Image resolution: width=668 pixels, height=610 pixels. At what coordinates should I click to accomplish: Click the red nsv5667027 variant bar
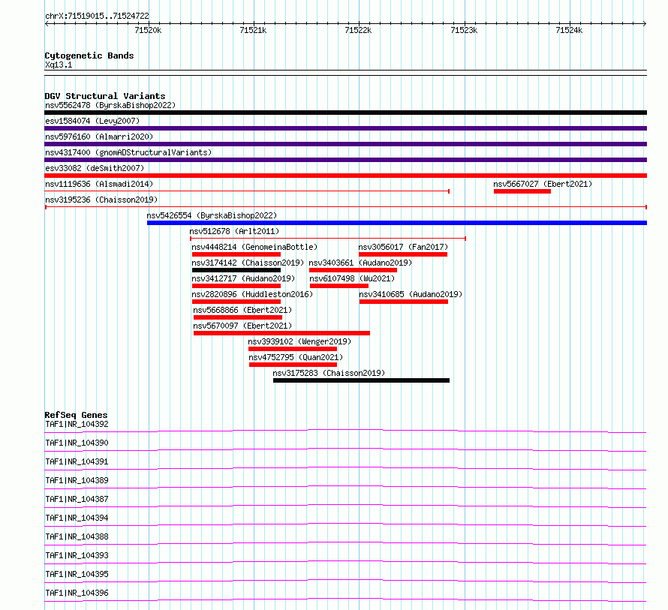522,191
